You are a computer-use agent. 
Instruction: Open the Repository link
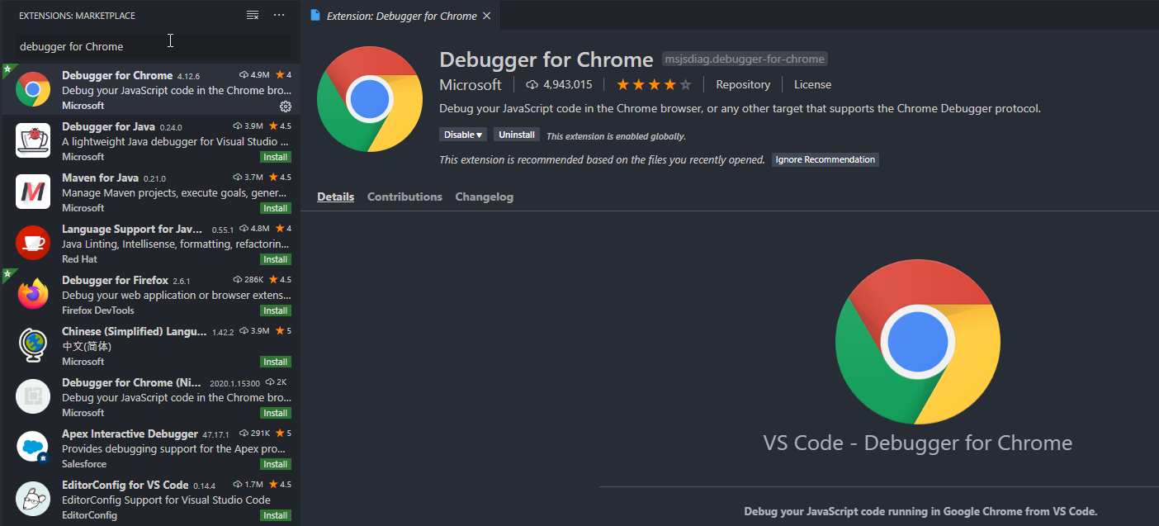pyautogui.click(x=743, y=85)
